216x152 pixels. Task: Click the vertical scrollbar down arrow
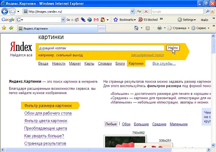(x=213, y=145)
